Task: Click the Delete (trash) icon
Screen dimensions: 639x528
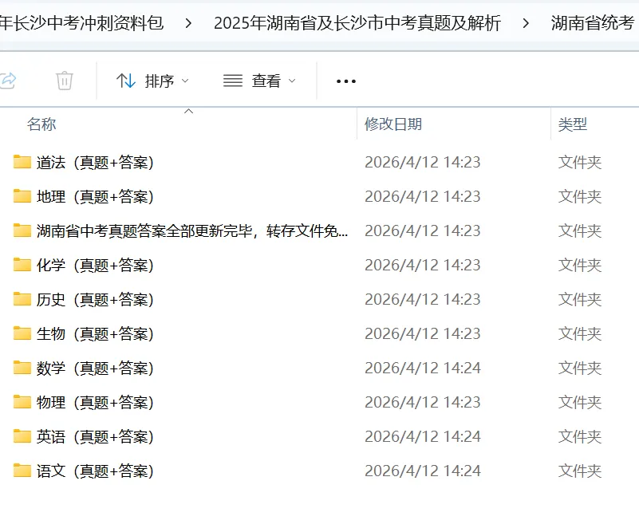Action: (x=65, y=81)
